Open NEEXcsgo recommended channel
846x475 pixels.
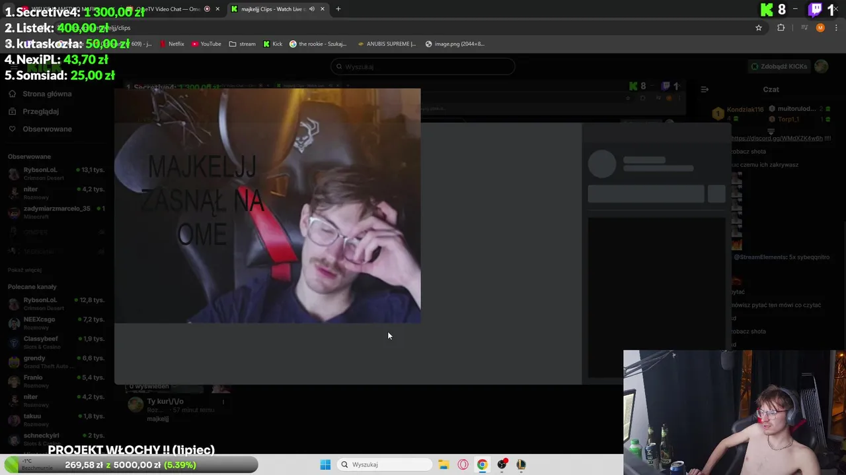point(56,323)
